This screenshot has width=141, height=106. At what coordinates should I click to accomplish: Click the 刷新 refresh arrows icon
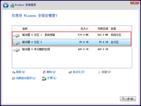[x=14, y=72]
